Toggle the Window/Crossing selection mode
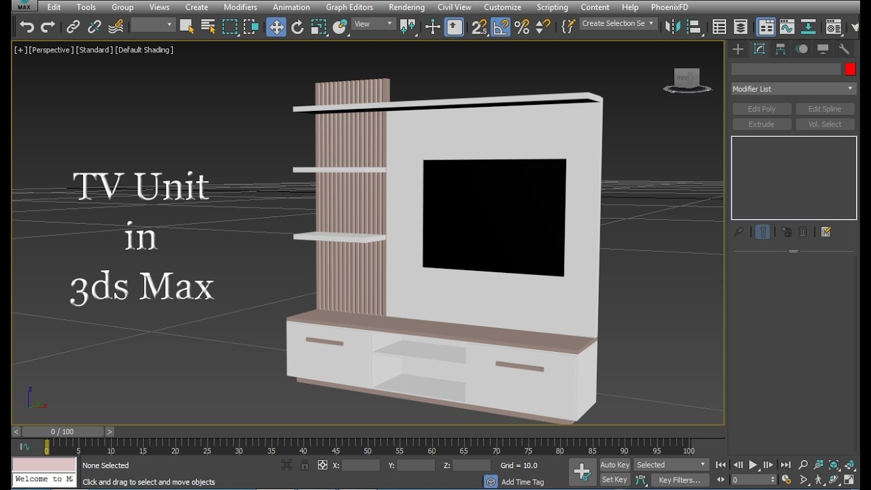 point(251,27)
